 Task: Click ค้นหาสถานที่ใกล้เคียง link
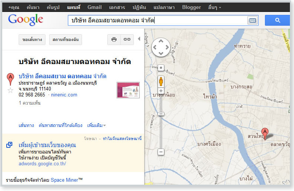tap(61, 125)
